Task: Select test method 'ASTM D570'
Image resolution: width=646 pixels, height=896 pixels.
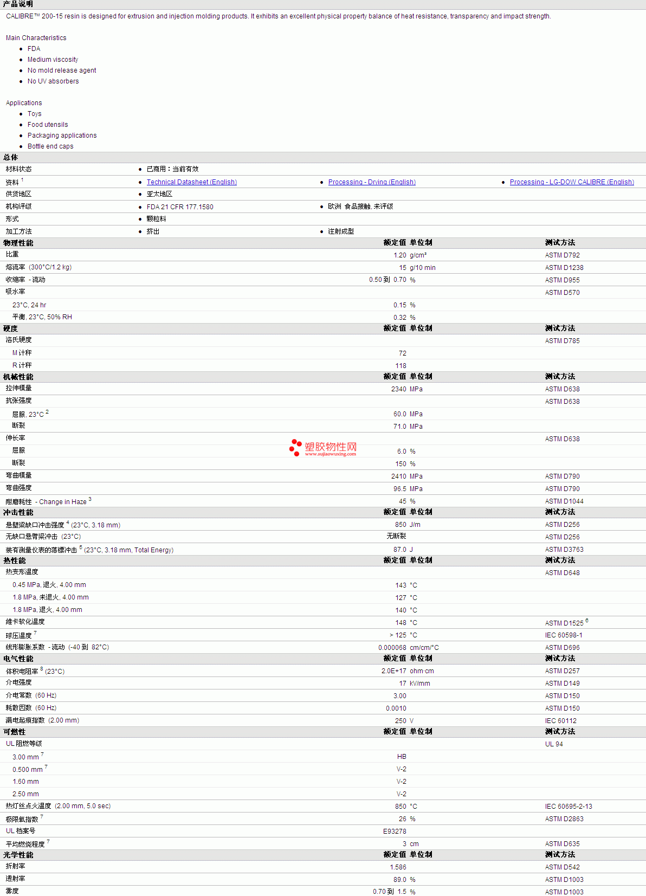Action: [x=563, y=293]
